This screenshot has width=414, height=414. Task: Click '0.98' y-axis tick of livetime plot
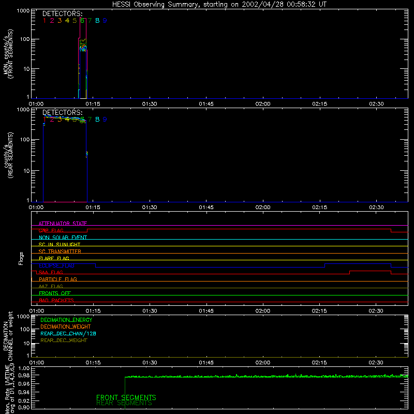pyautogui.click(x=24, y=375)
